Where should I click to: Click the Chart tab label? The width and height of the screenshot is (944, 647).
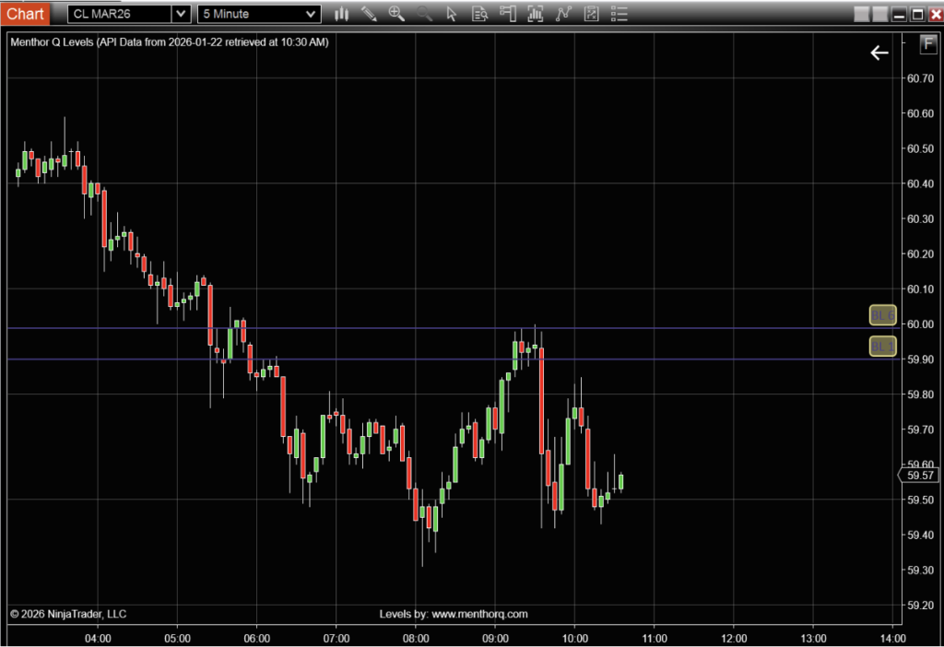click(24, 14)
